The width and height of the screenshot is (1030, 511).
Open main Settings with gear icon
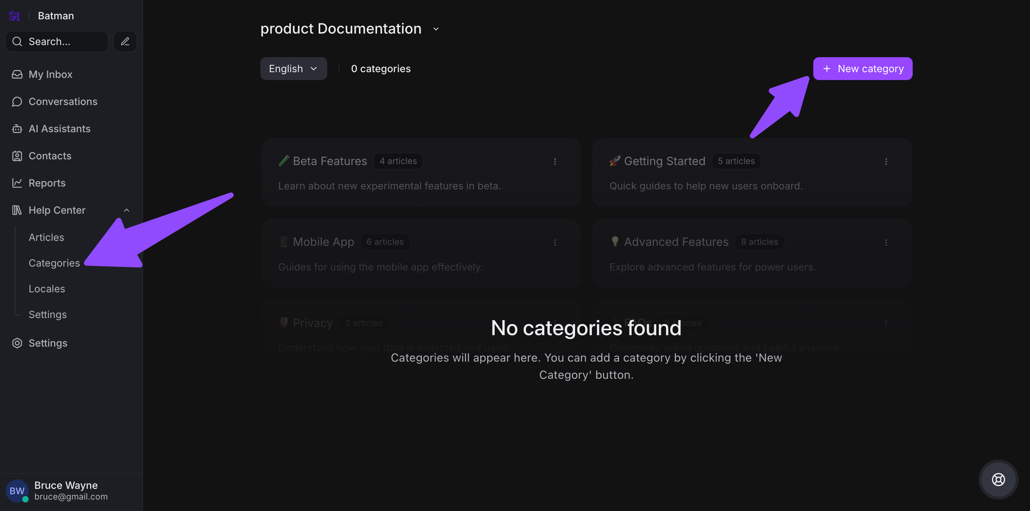(x=48, y=343)
